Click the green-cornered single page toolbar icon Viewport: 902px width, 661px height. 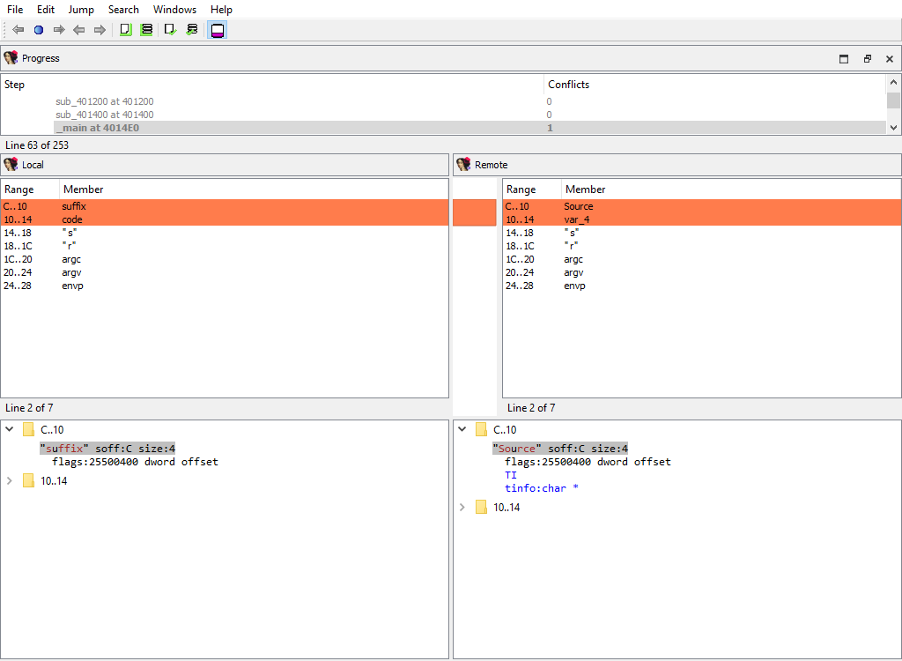point(125,30)
